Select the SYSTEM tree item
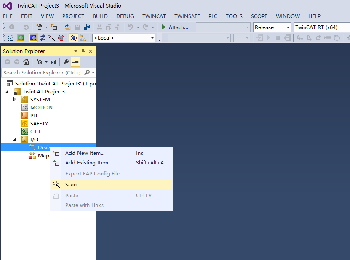Screen dimensions: 350x260 coord(40,99)
